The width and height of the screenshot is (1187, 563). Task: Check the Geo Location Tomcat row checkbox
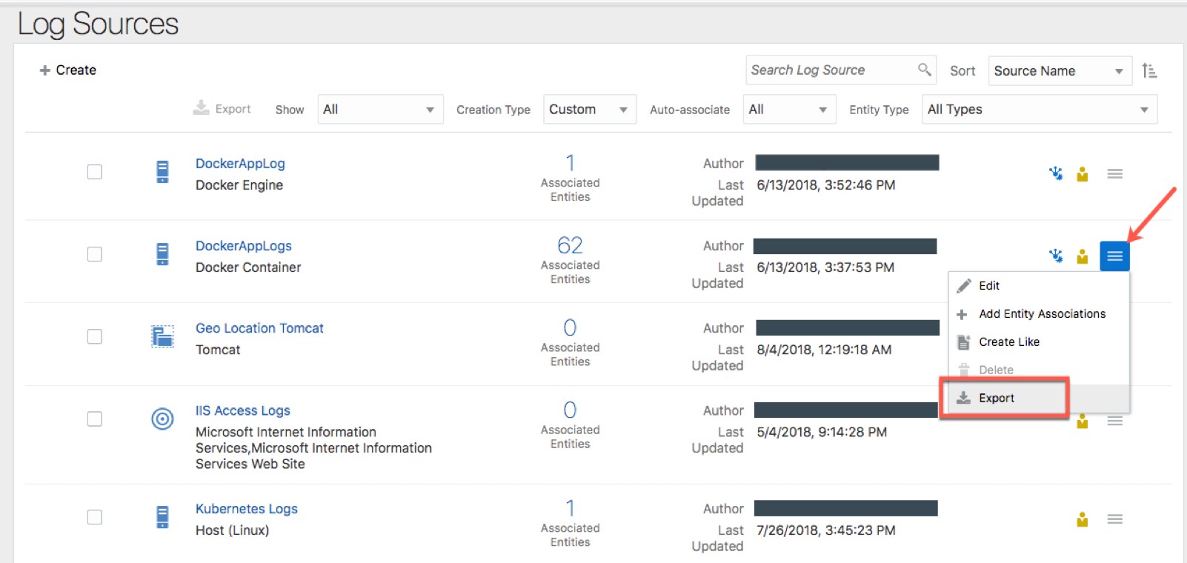(95, 336)
